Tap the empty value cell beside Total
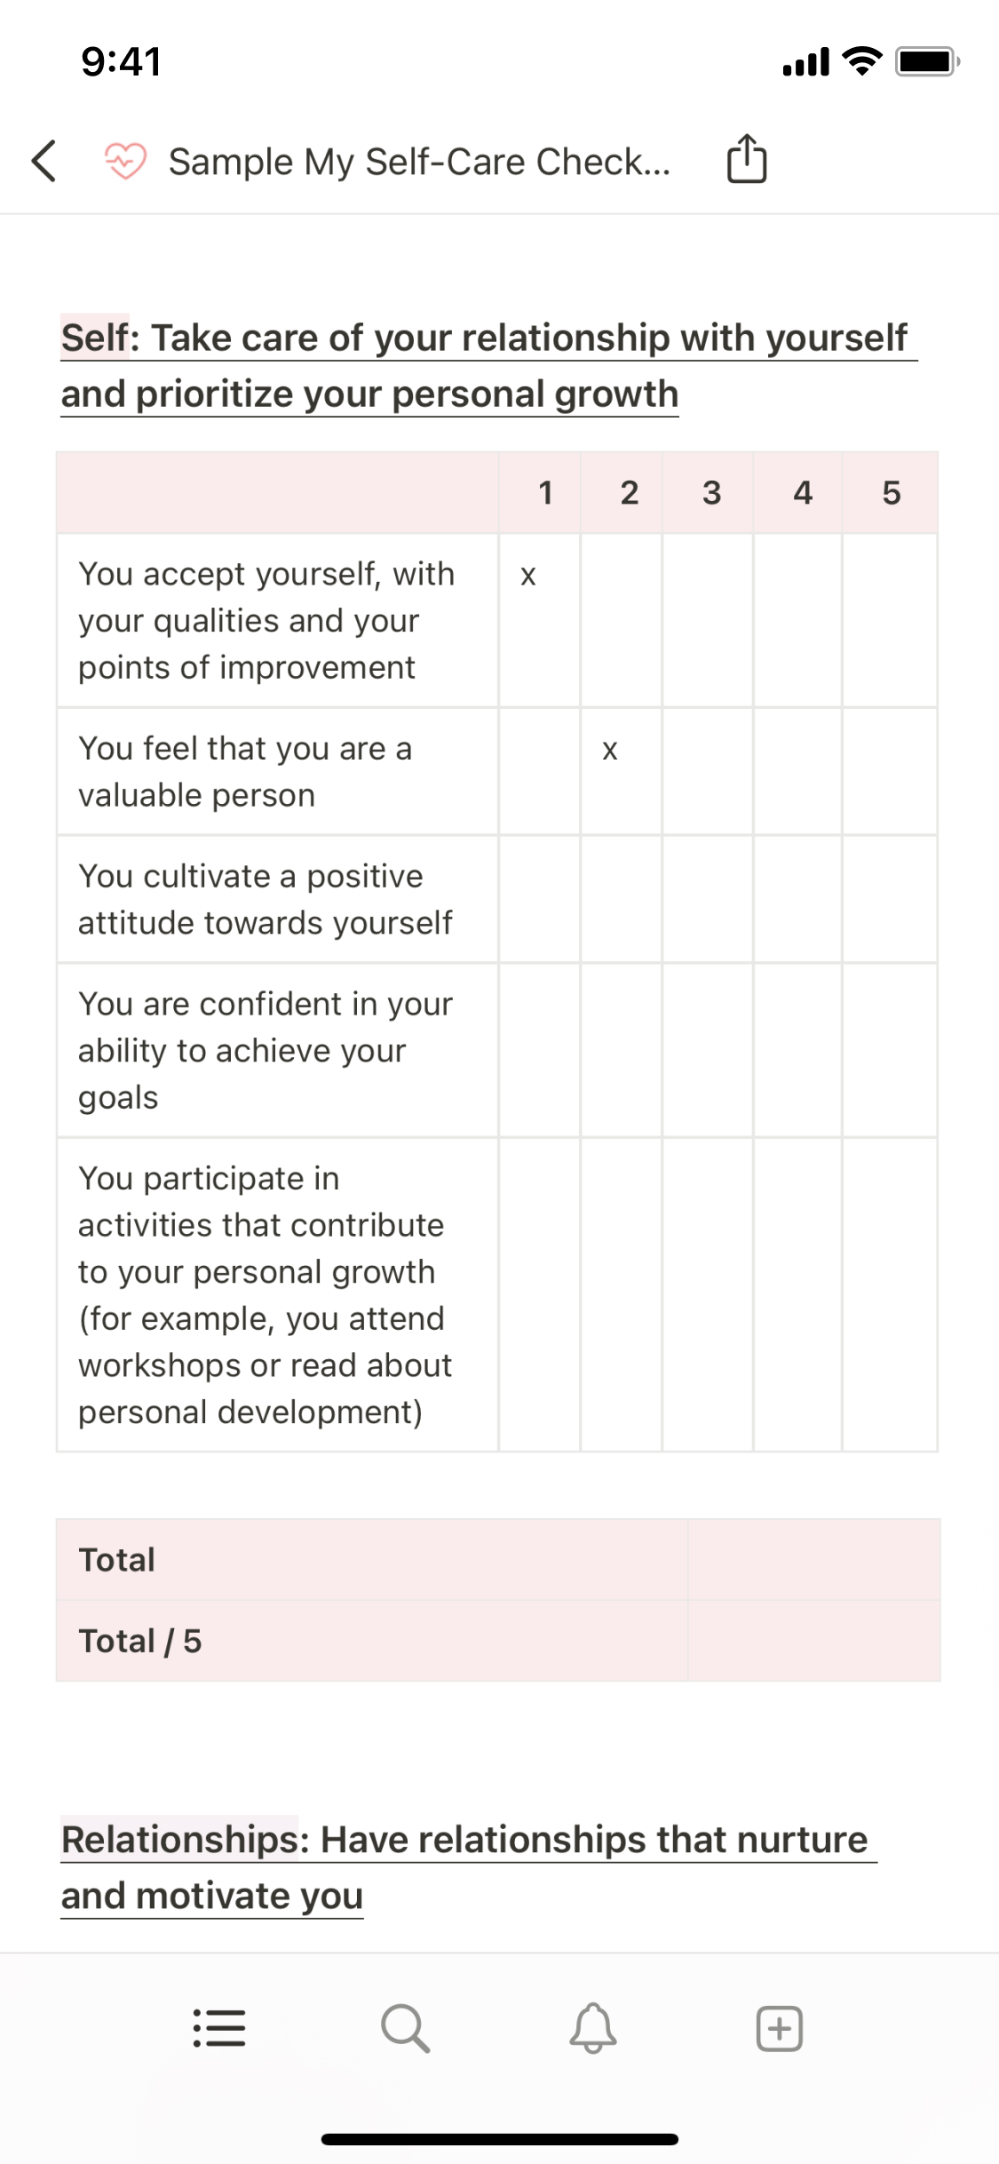This screenshot has height=2164, width=999. pos(813,1560)
